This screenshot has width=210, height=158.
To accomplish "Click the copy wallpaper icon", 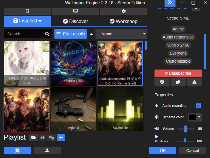I will coord(178,82).
